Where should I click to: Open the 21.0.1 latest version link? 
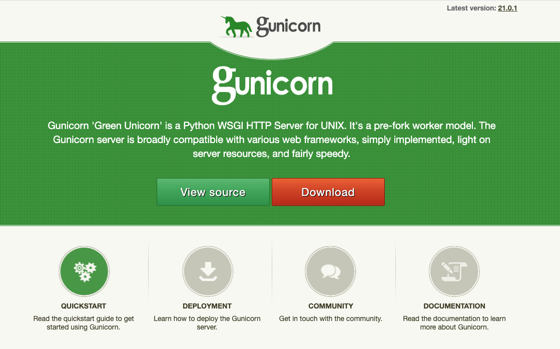point(507,8)
